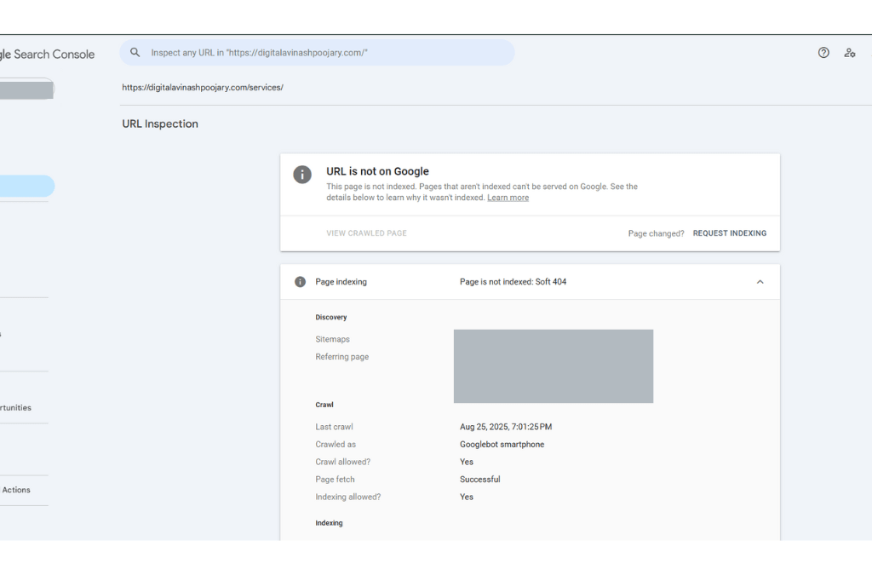Click inside the 'Inspect any URL' search field
The width and height of the screenshot is (872, 575).
click(x=315, y=52)
